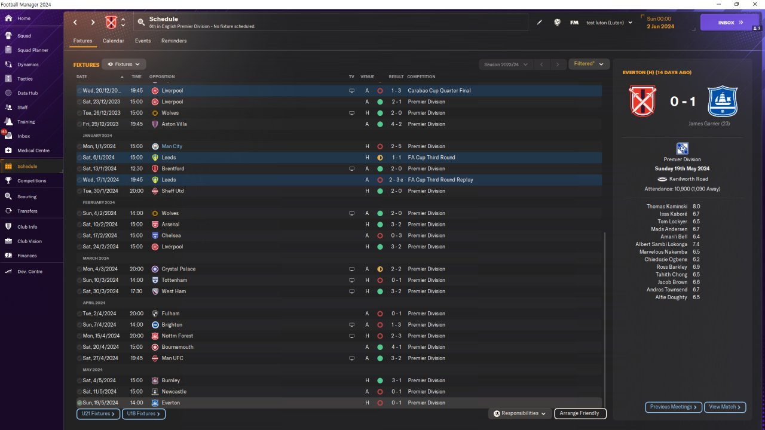Click the next season arrow
765x430 pixels.
tap(558, 64)
